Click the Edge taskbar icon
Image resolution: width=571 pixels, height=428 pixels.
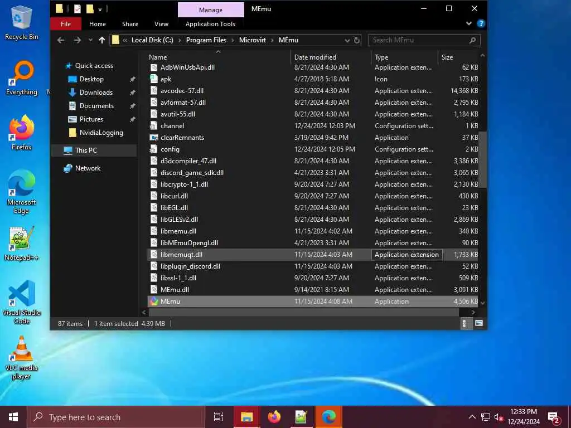328,417
